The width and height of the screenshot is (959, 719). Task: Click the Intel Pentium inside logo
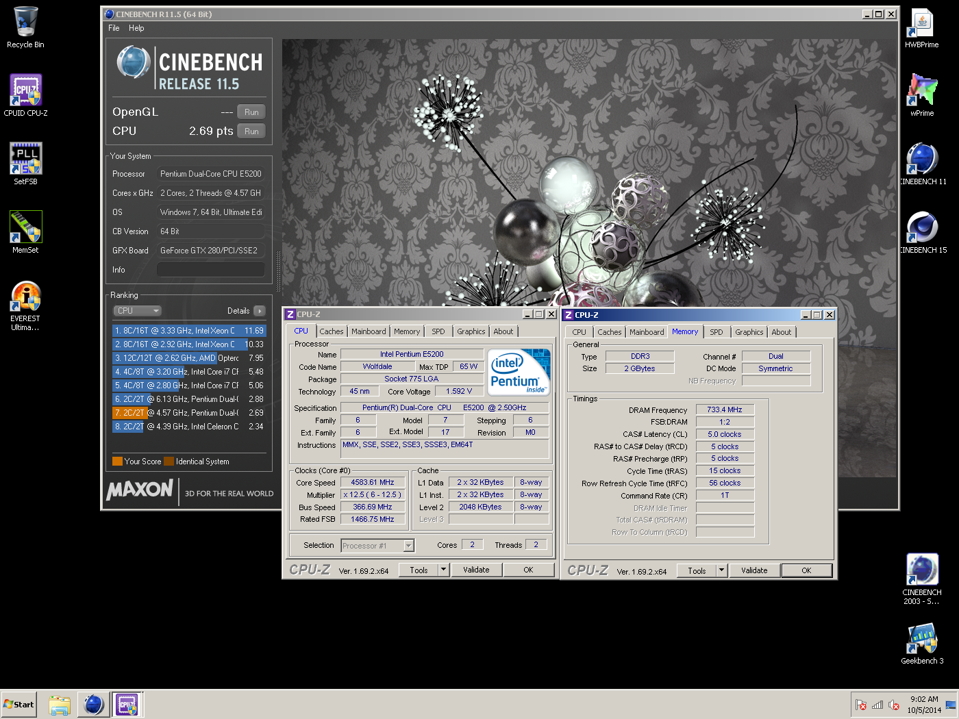point(519,373)
